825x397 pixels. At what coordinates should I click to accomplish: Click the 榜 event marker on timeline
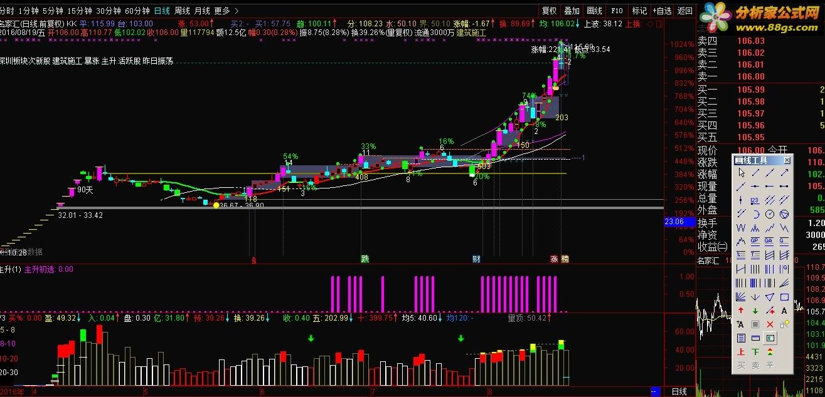[x=565, y=259]
